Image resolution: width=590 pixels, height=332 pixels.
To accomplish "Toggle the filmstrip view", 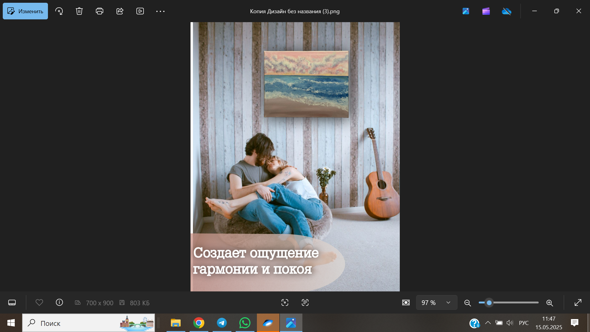I will click(12, 302).
